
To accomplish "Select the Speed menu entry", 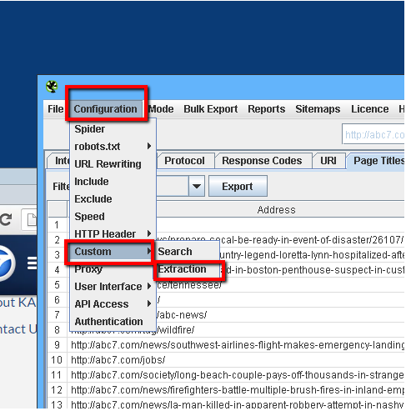I will 113,217.
